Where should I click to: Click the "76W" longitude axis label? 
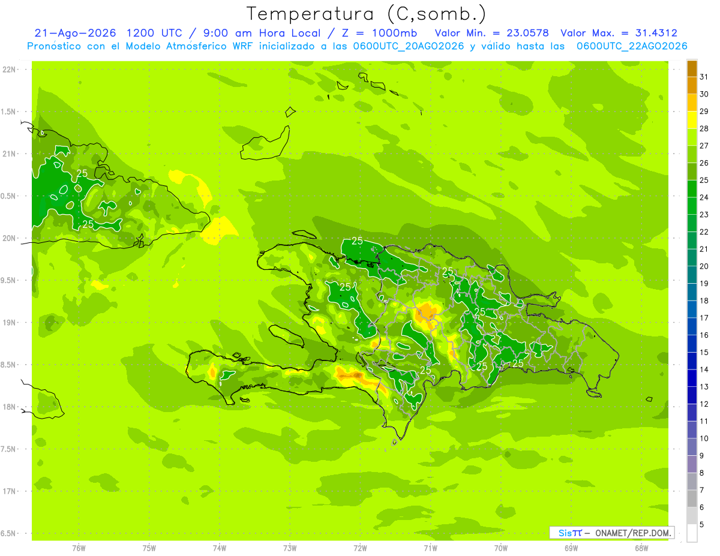79,548
